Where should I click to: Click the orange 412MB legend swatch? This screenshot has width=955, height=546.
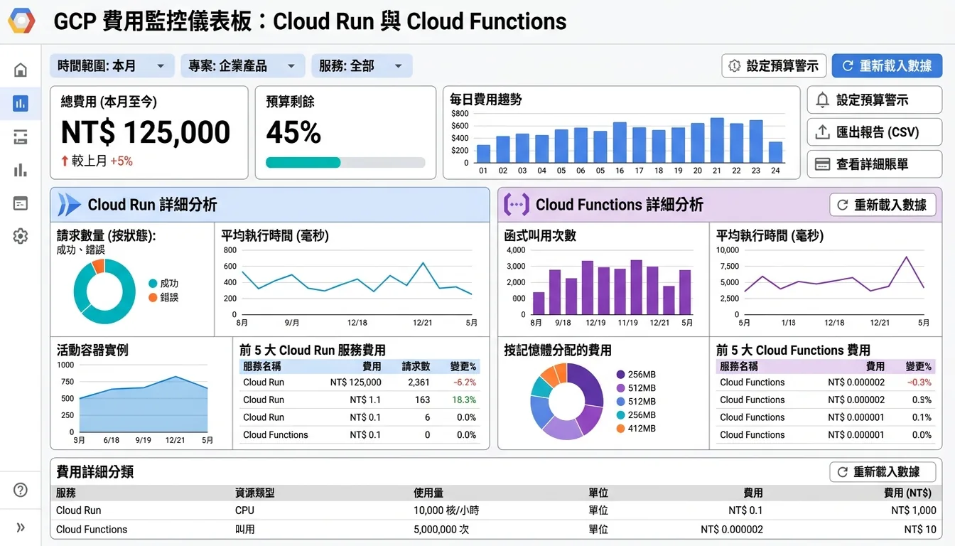click(620, 429)
